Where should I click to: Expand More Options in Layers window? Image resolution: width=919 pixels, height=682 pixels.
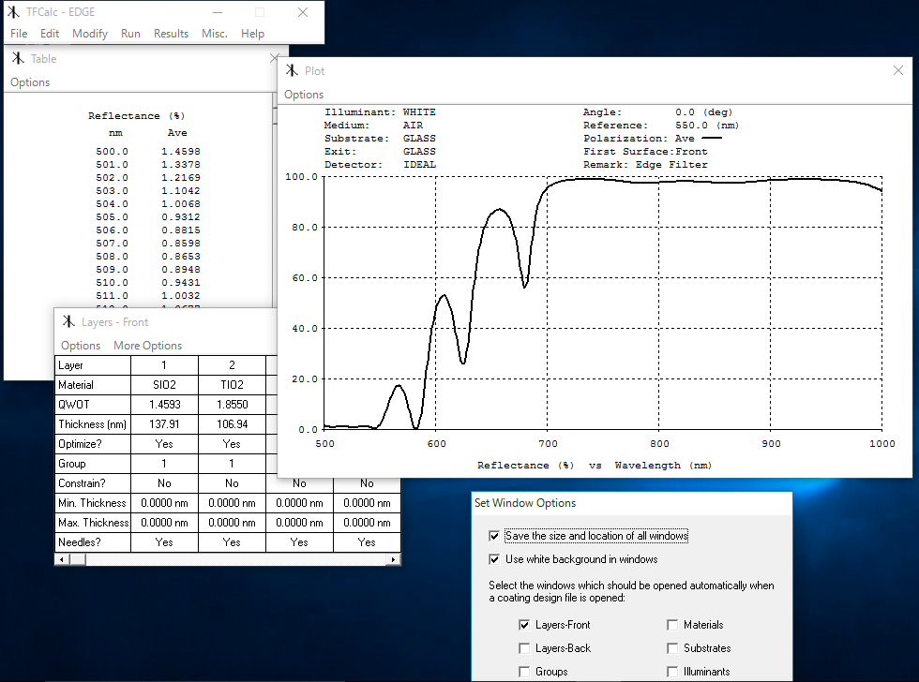coord(147,346)
